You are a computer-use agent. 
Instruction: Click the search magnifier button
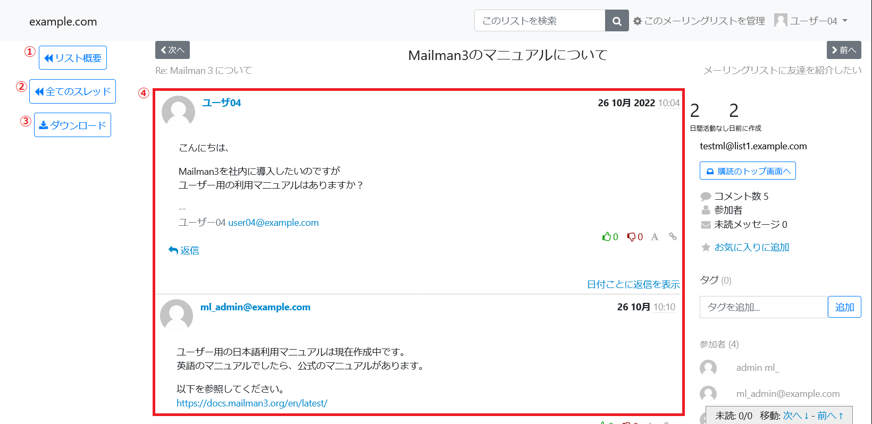(617, 21)
